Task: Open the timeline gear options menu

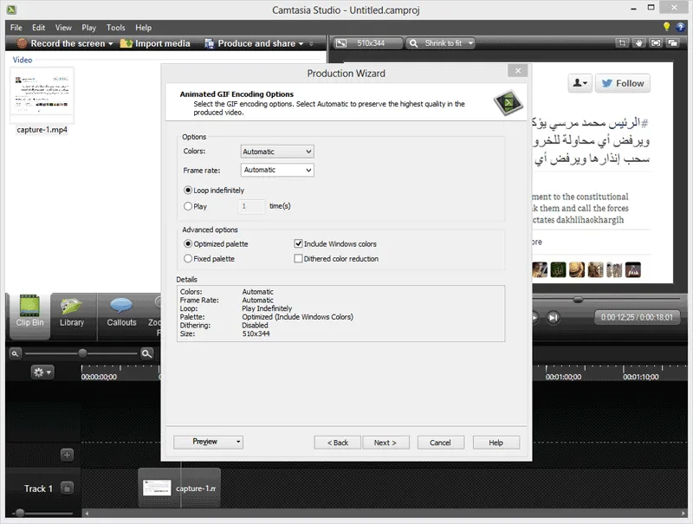Action: point(43,372)
